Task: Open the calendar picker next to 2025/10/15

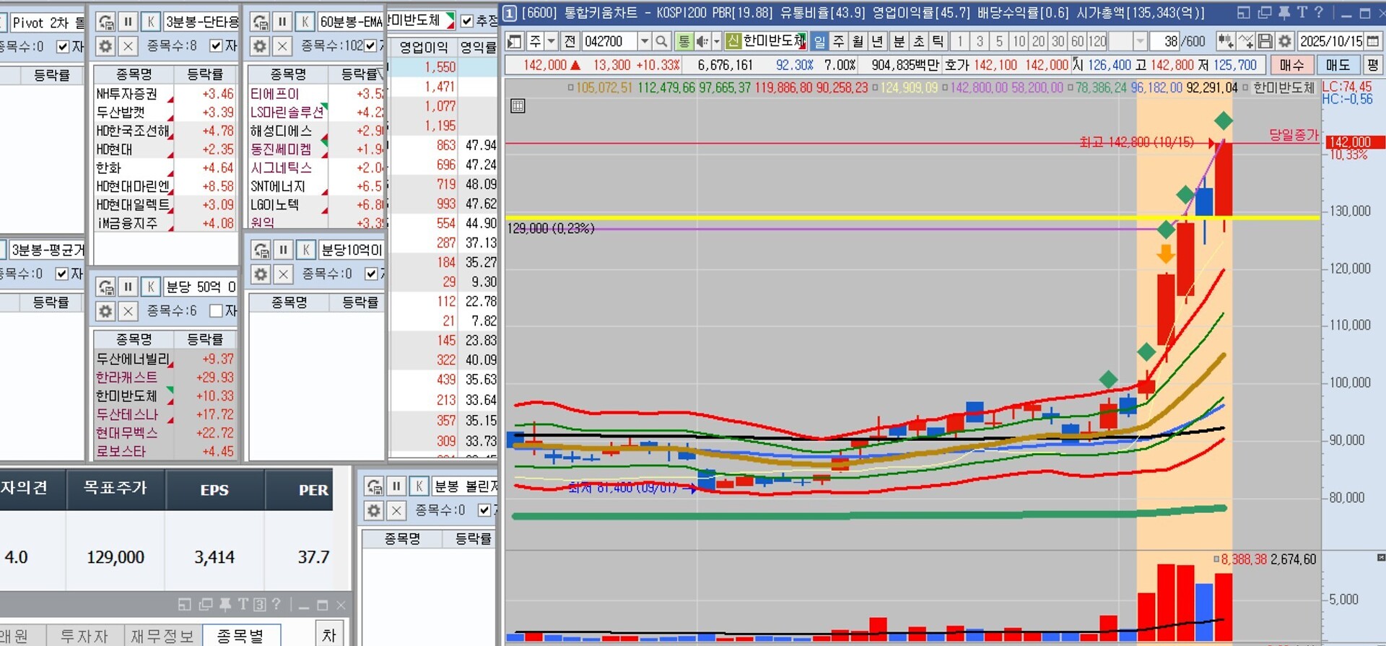Action: tap(1373, 41)
